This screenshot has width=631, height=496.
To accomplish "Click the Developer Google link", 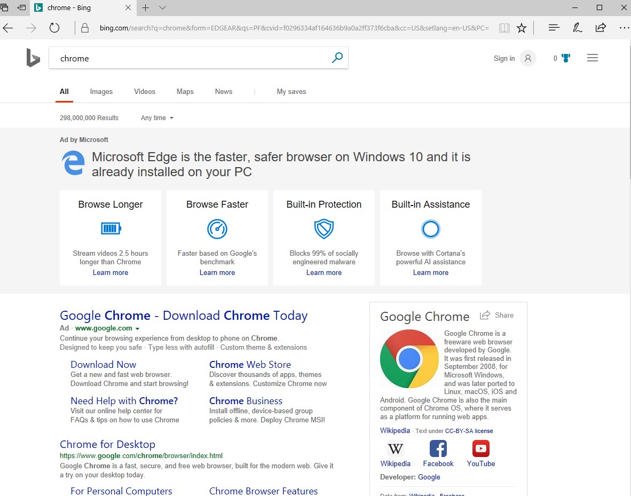I will coord(429,477).
